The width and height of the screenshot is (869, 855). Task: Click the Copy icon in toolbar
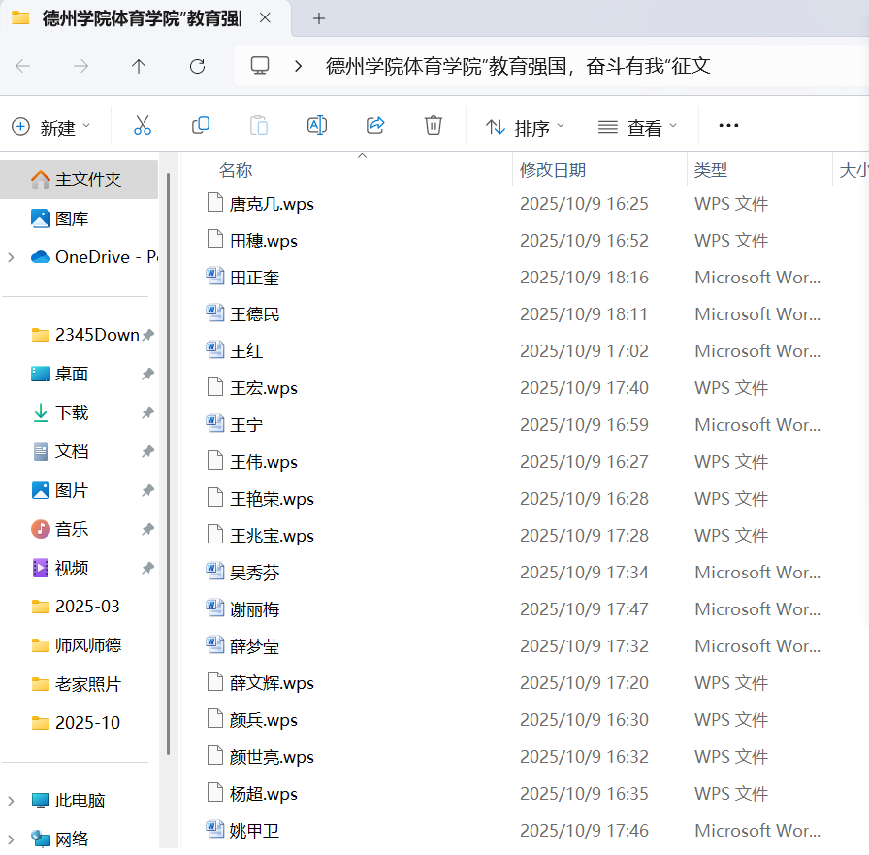coord(201,126)
